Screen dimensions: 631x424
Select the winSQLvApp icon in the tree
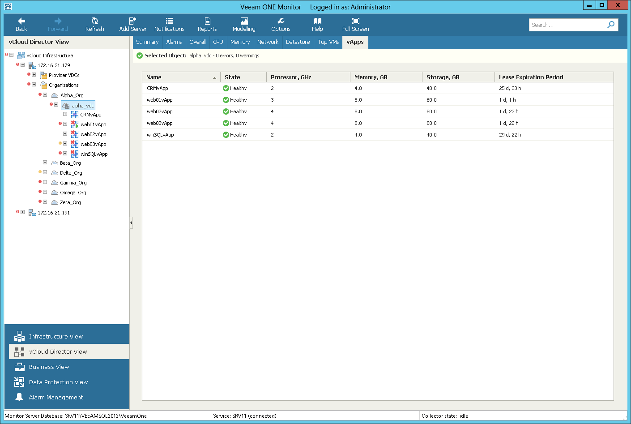click(x=75, y=154)
